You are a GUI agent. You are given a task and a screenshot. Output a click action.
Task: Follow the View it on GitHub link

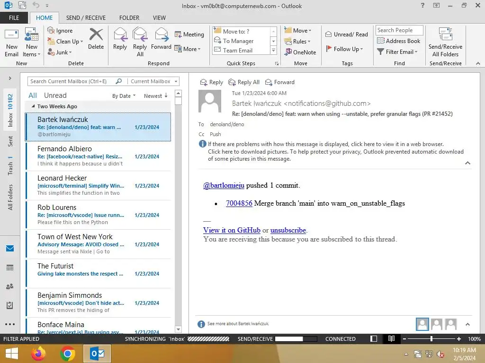pos(232,230)
